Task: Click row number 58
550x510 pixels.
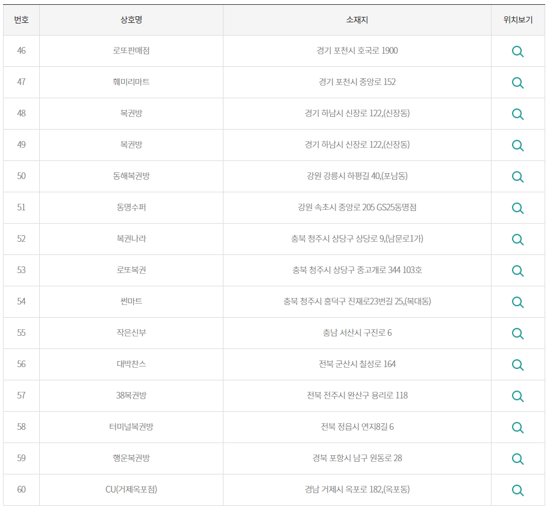Action: pos(22,427)
